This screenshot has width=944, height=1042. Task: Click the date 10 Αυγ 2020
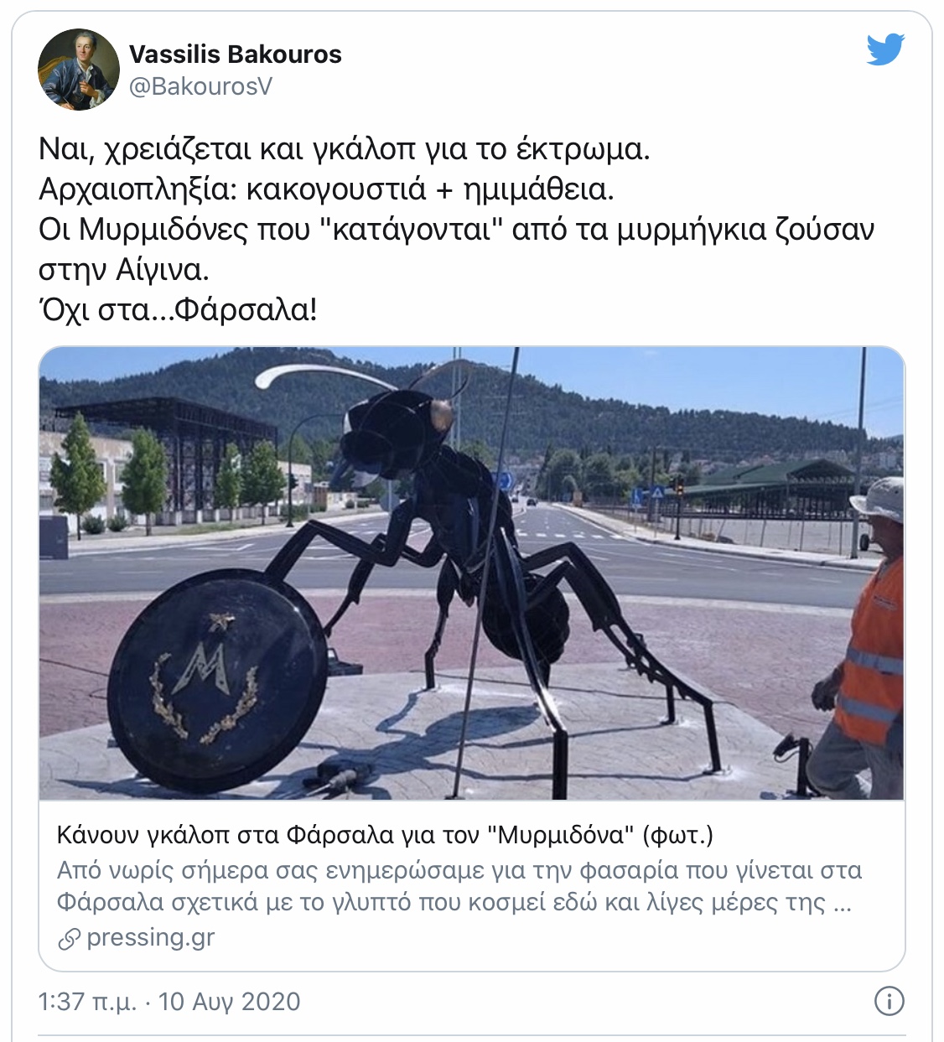pos(229,1002)
